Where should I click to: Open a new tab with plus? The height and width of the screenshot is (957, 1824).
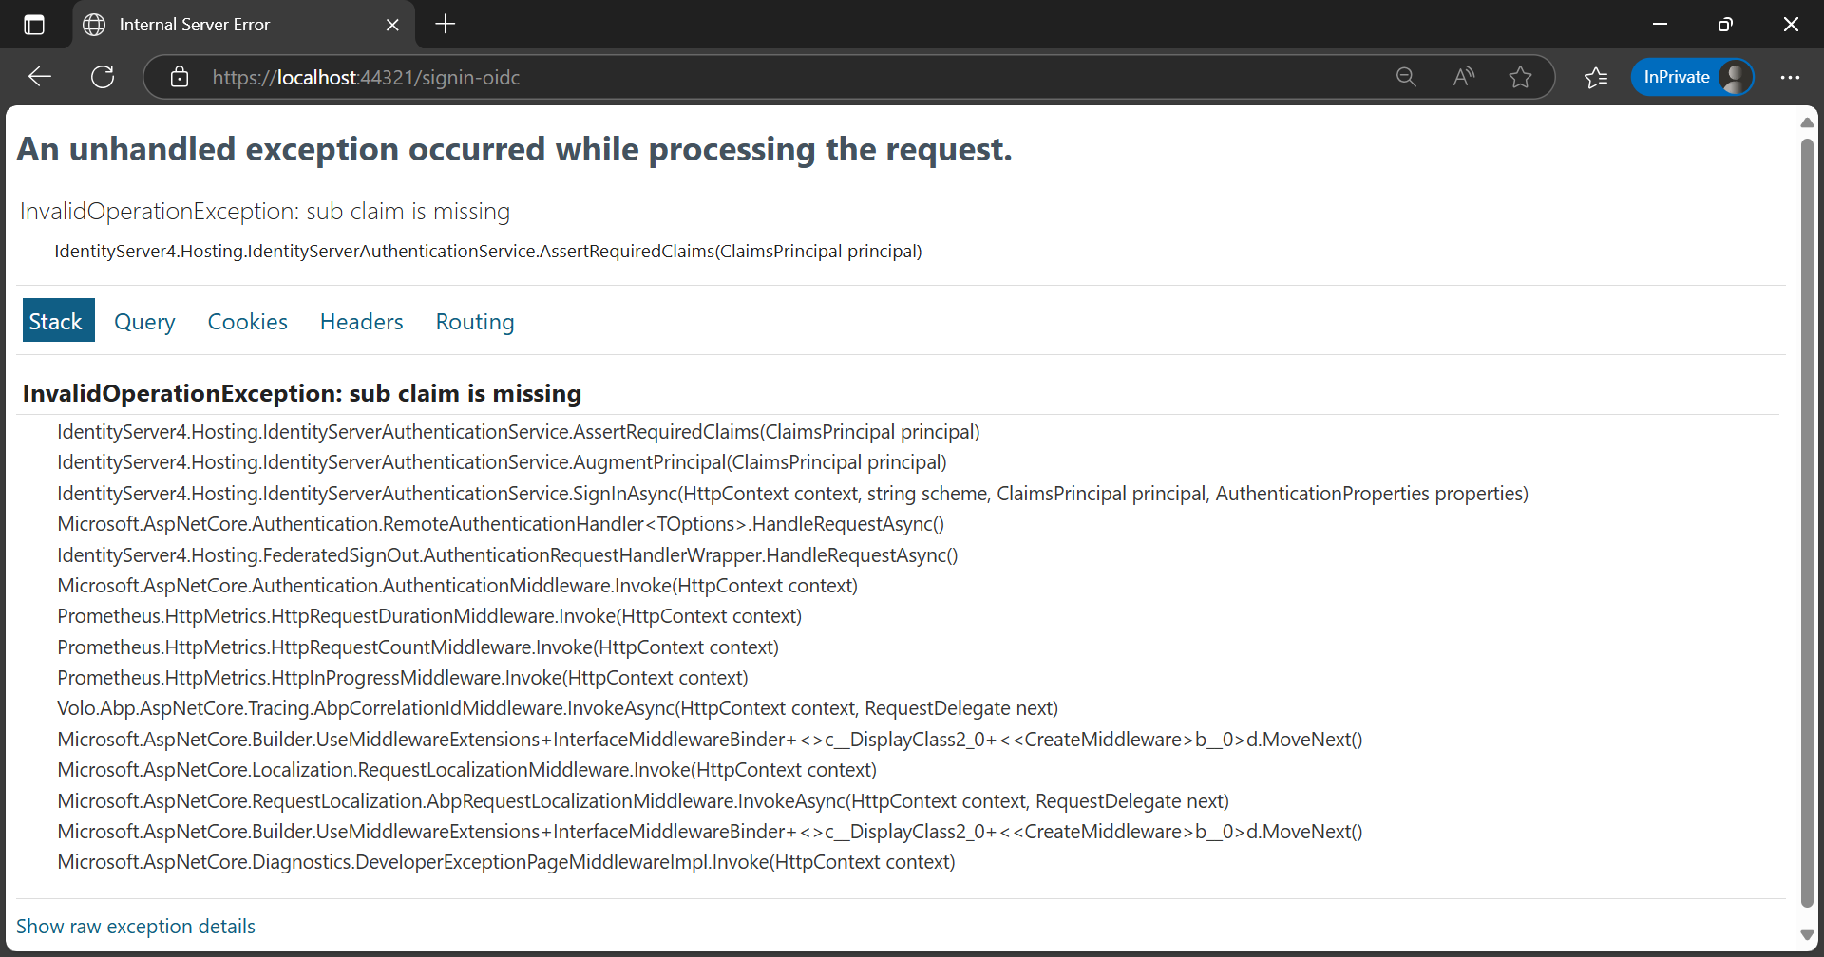(446, 25)
